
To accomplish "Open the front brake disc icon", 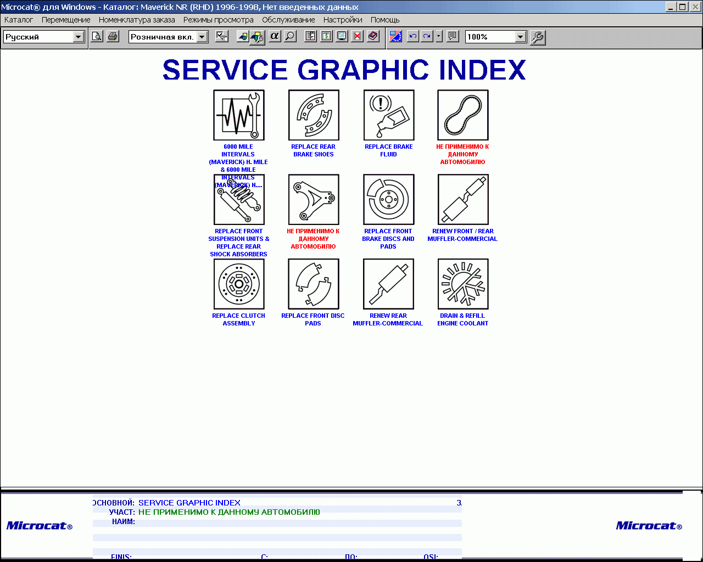I will 389,200.
